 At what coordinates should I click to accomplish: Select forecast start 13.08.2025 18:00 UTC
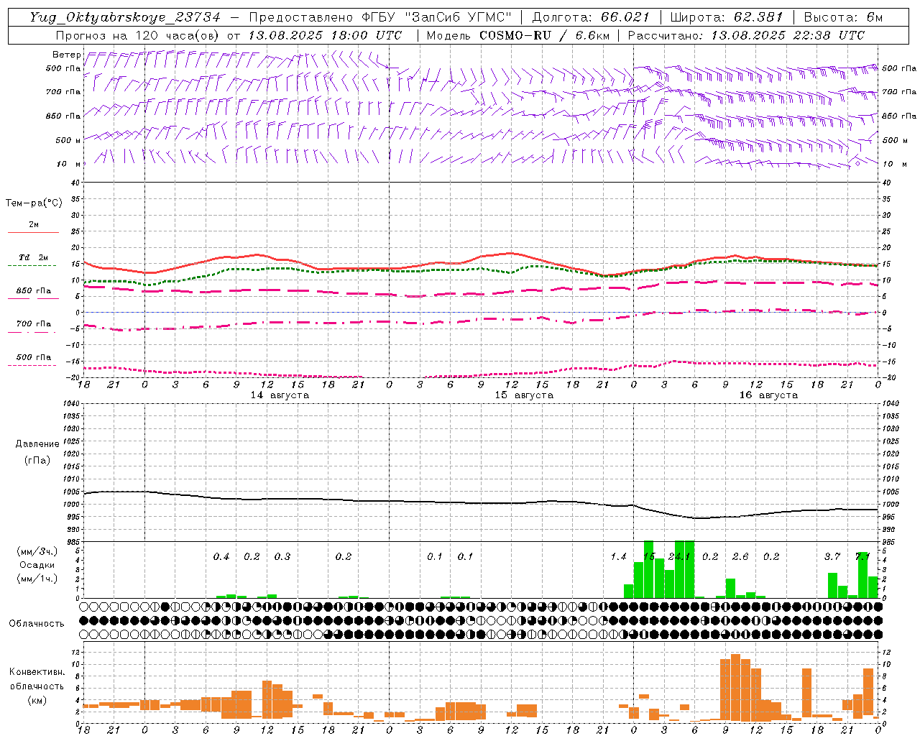click(x=325, y=35)
